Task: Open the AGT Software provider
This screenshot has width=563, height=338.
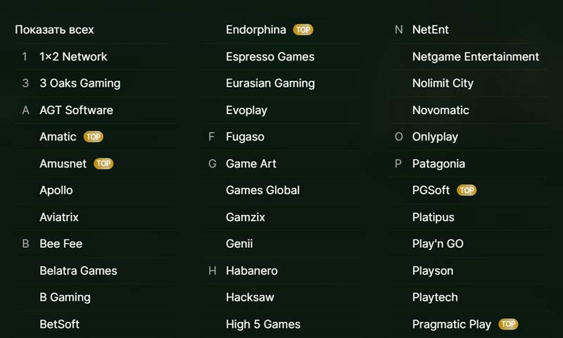Action: [x=76, y=110]
